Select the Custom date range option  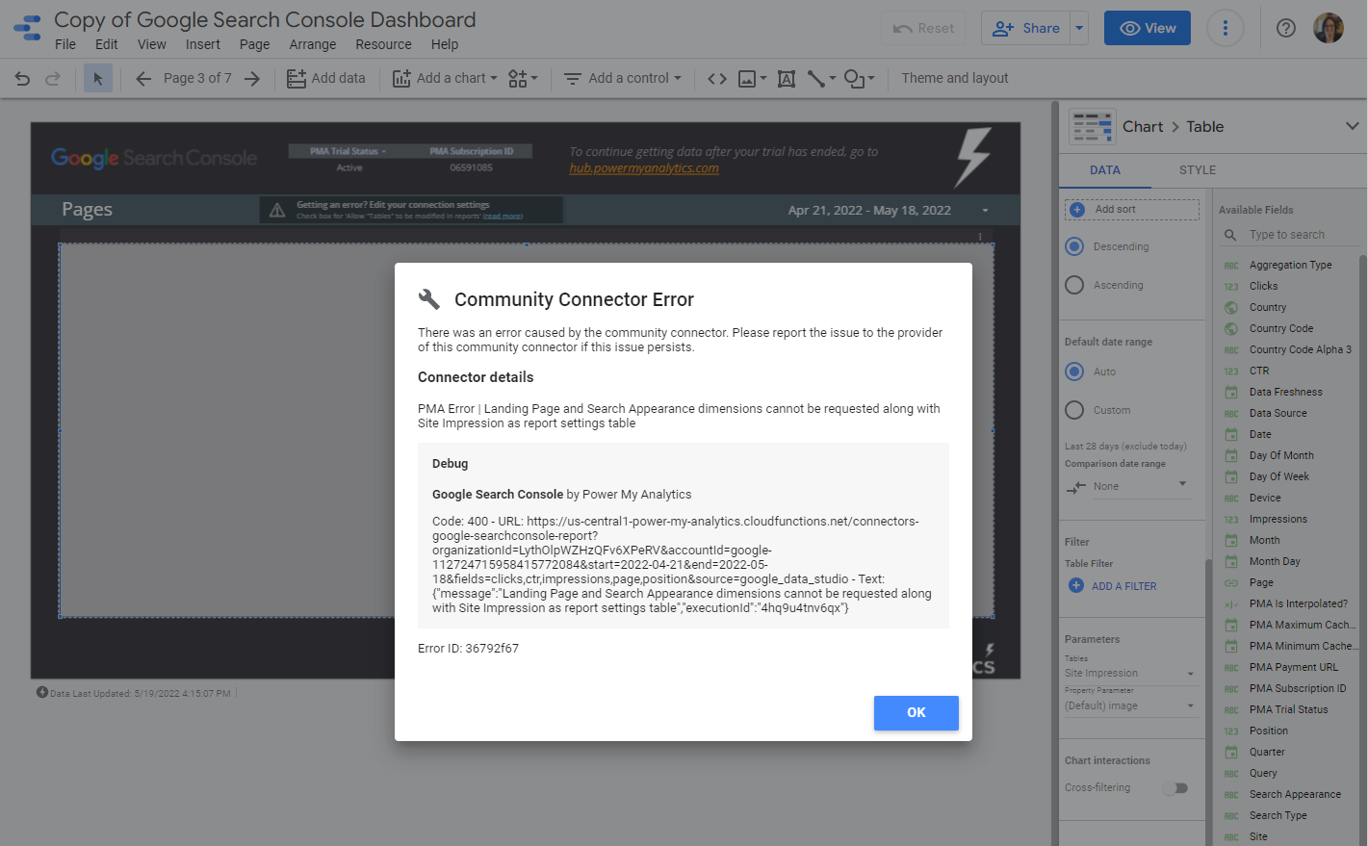coord(1075,410)
